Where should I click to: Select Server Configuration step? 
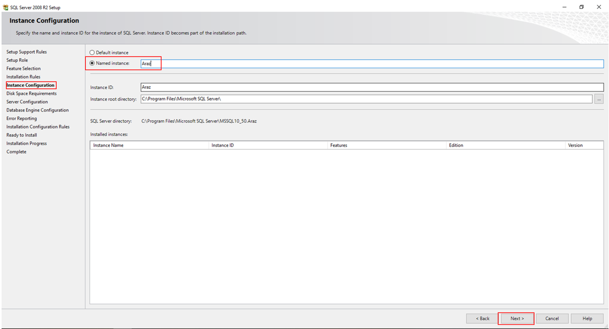click(x=27, y=102)
